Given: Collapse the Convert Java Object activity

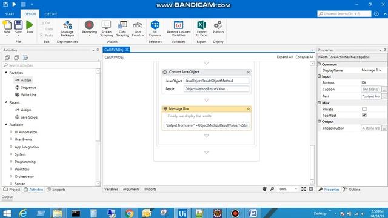Looking at the screenshot, I should click(248, 72).
